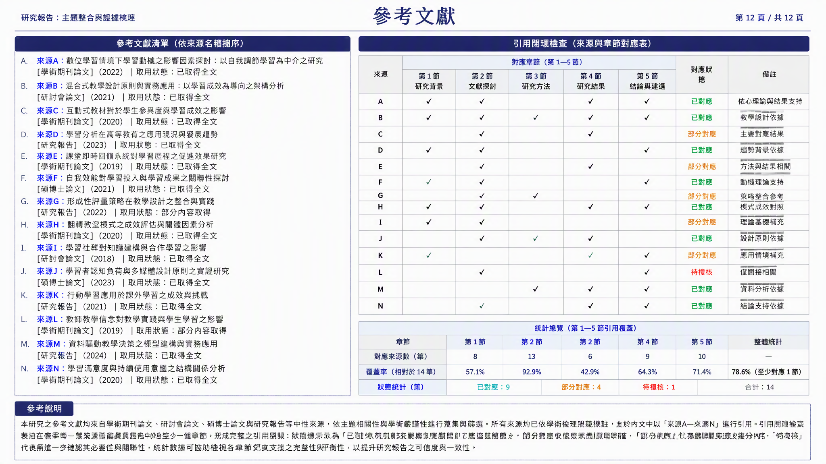The image size is (826, 464).
Task: Click the remark 動機理論支持
Action: point(762,182)
